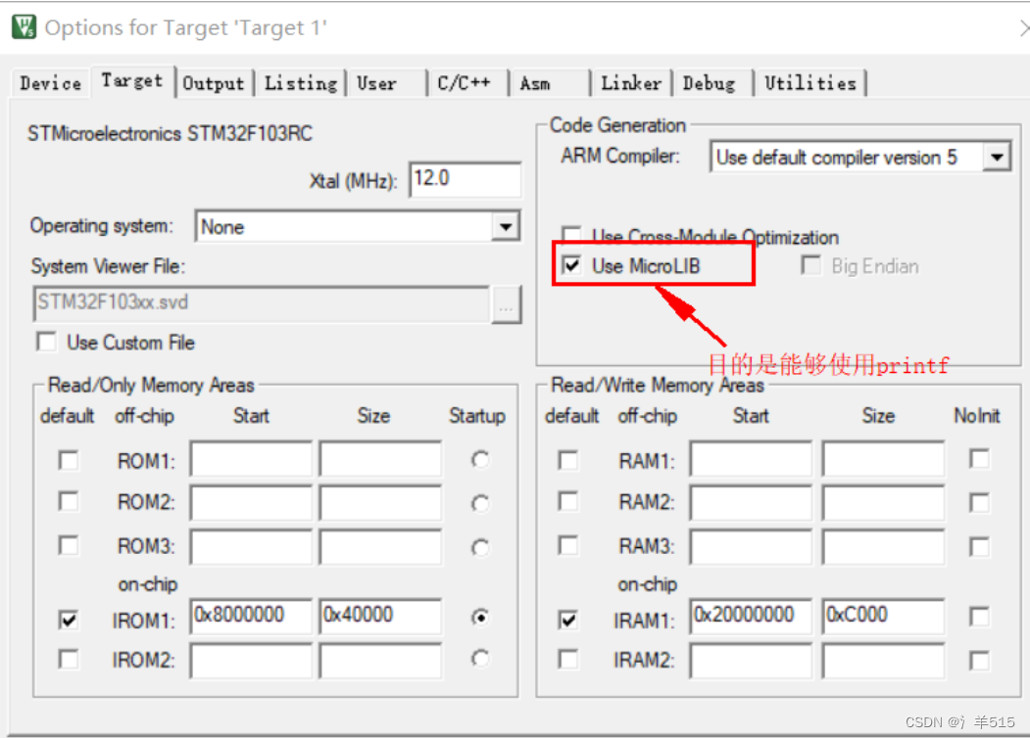
Task: Click the IRAM2 Size field
Action: [x=884, y=660]
